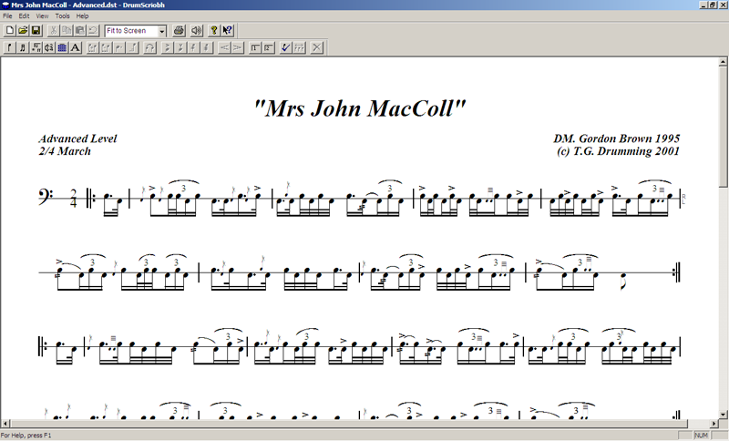The height and width of the screenshot is (441, 729).
Task: Click the blue checkmark icon
Action: (x=286, y=47)
